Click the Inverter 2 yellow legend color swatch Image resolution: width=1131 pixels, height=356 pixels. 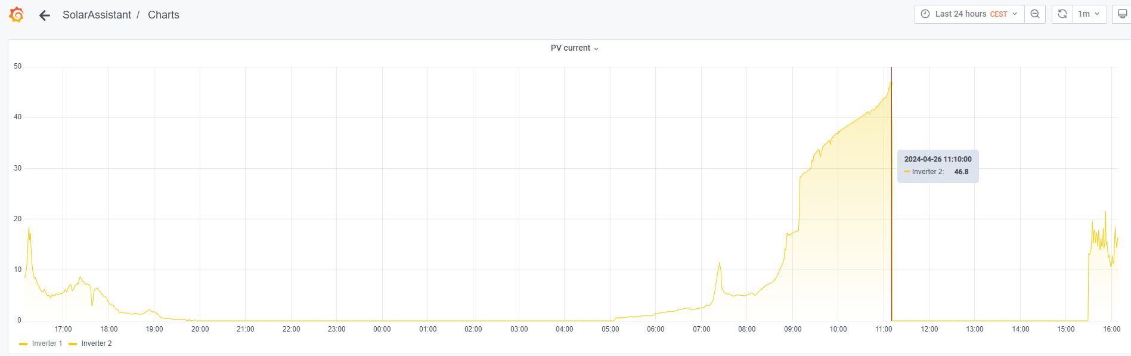(x=73, y=344)
